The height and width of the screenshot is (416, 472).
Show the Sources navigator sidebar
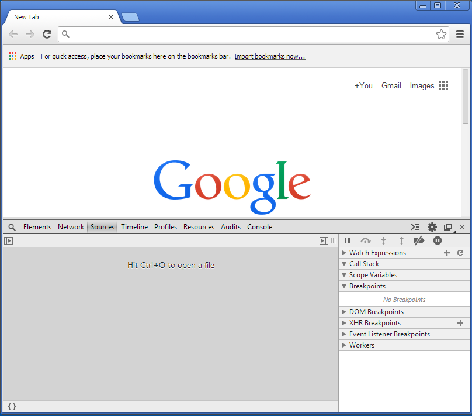pos(8,240)
